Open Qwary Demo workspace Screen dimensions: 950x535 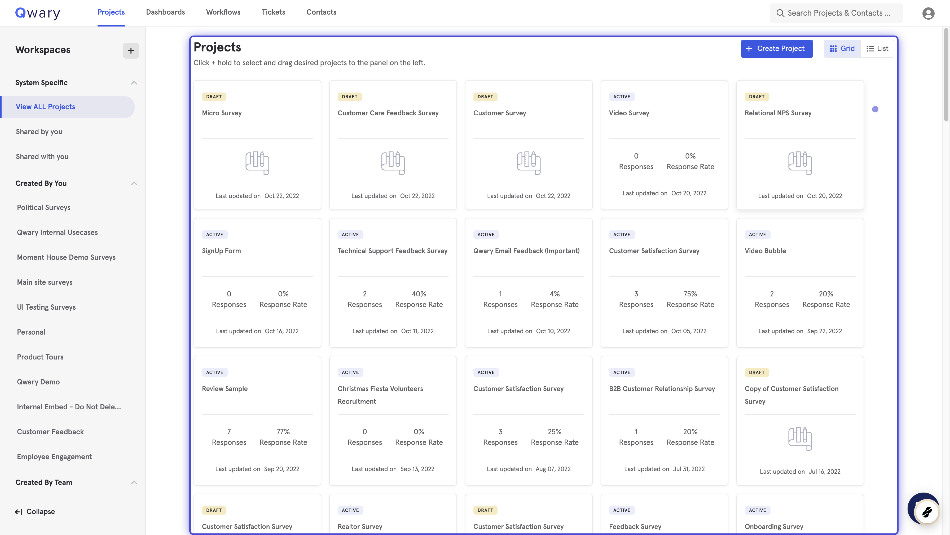coord(38,382)
